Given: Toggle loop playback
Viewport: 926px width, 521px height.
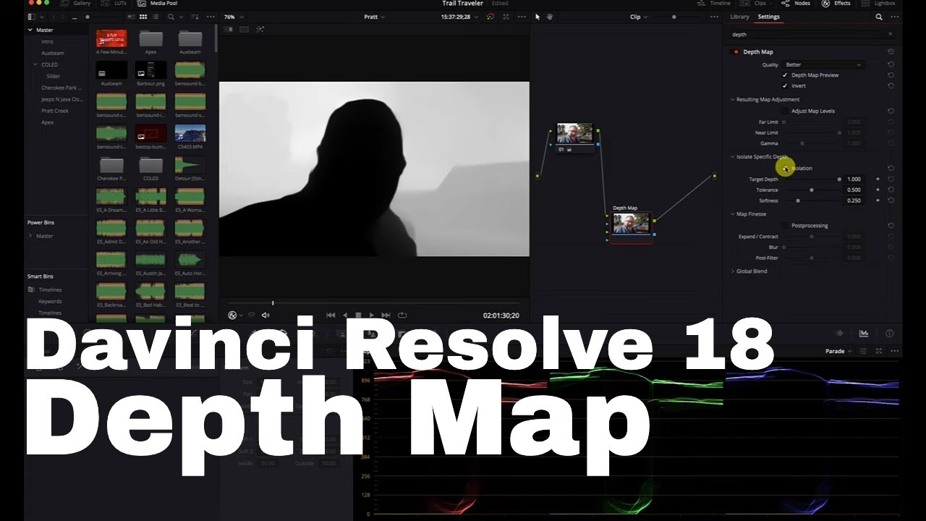Looking at the screenshot, I should 402,315.
